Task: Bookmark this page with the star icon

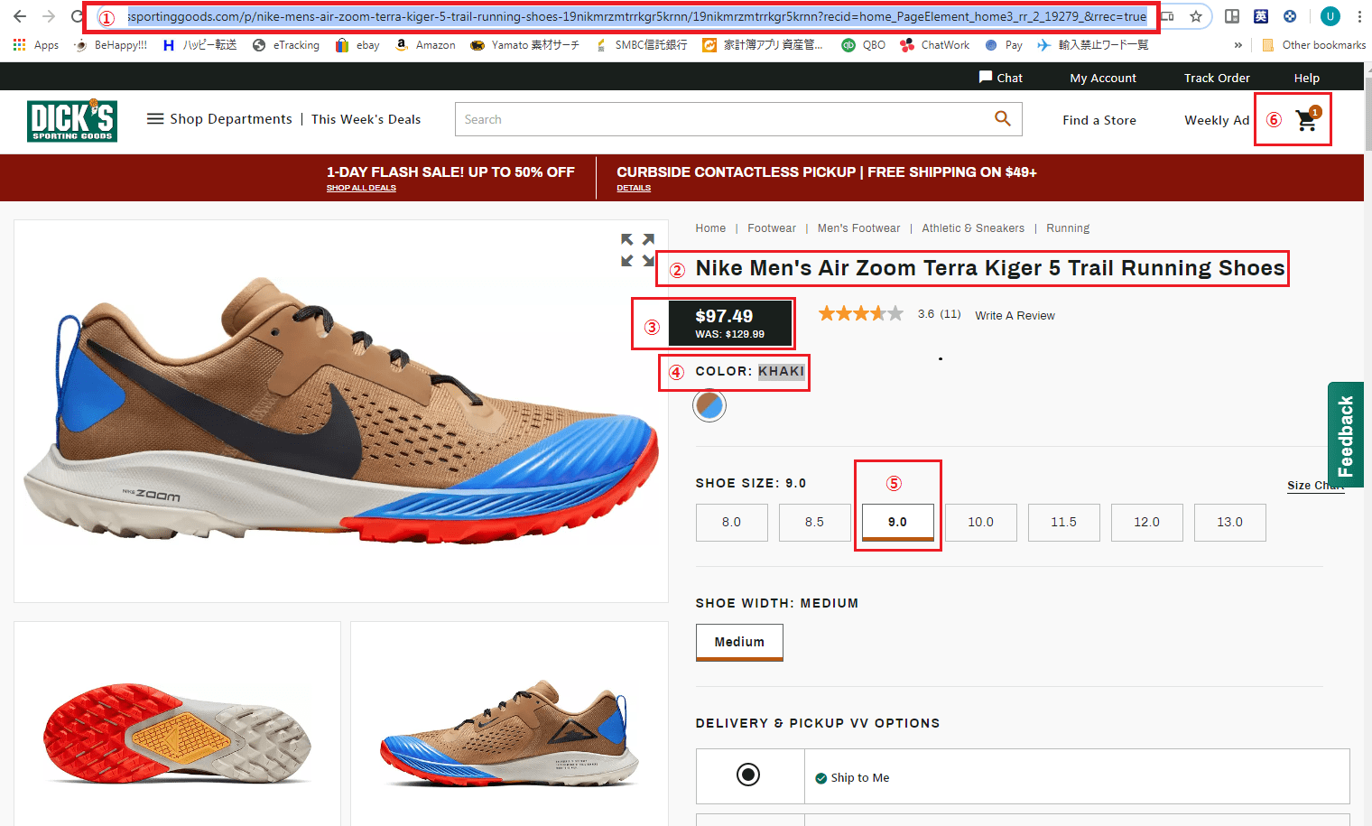Action: click(x=1196, y=16)
